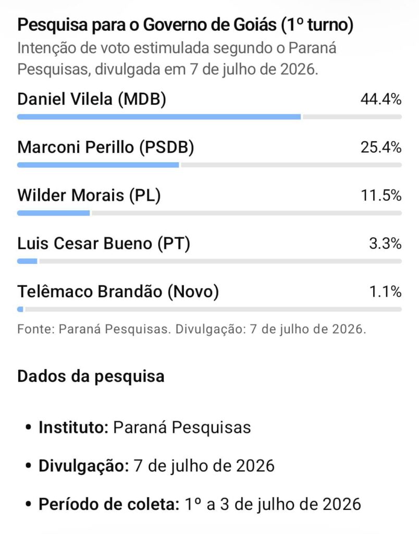Image resolution: width=419 pixels, height=534 pixels.
Task: Select the Telêmaco Brandão (Novo) label
Action: (x=118, y=292)
